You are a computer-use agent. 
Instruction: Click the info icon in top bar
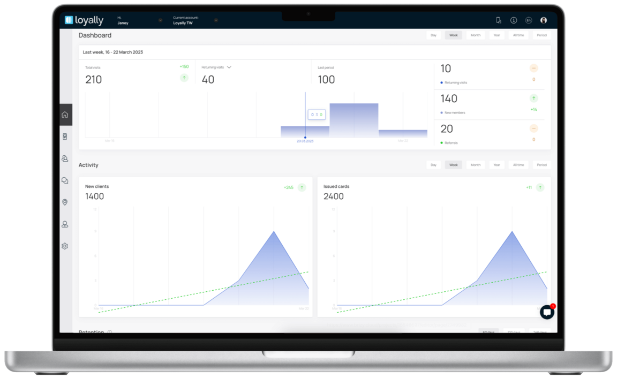514,20
